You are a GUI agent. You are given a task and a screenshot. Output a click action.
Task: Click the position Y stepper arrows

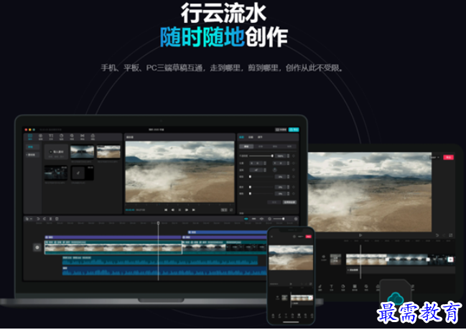(288, 163)
